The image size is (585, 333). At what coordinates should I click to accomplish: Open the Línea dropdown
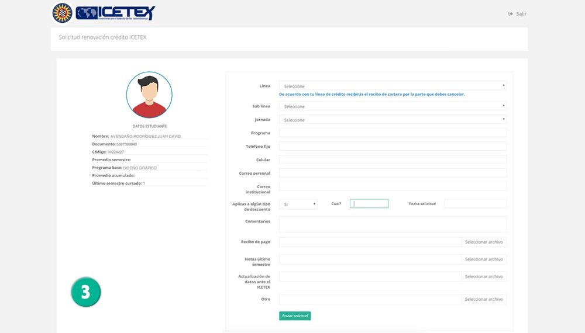pyautogui.click(x=393, y=86)
